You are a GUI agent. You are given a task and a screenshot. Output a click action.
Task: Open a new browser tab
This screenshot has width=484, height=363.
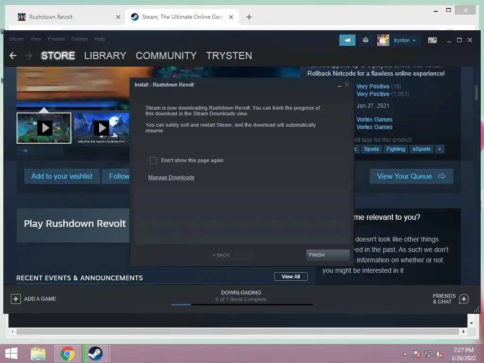[x=249, y=17]
